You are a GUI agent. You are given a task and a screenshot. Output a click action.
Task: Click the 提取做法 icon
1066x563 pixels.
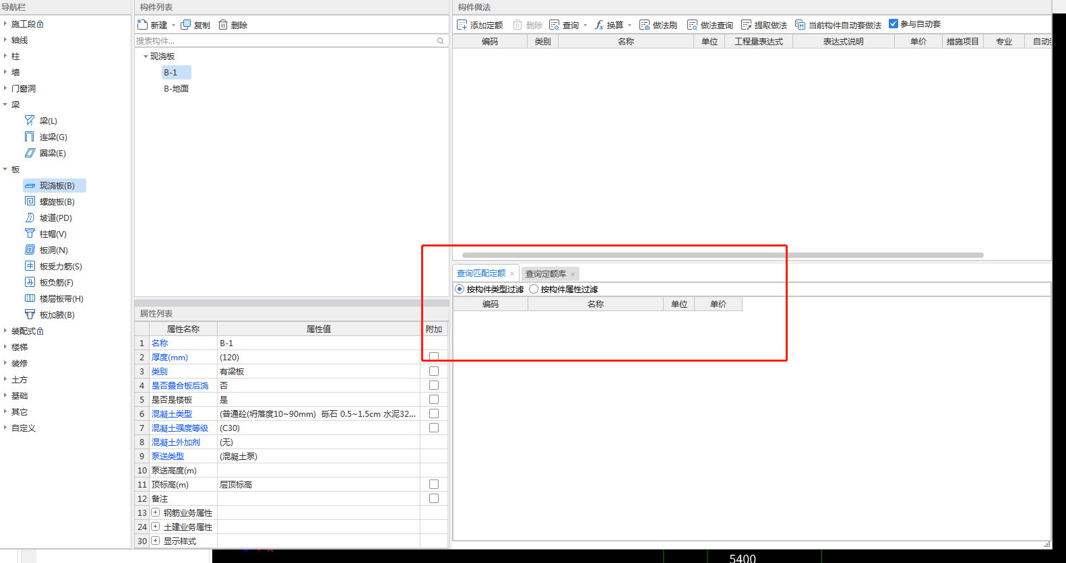click(x=746, y=25)
